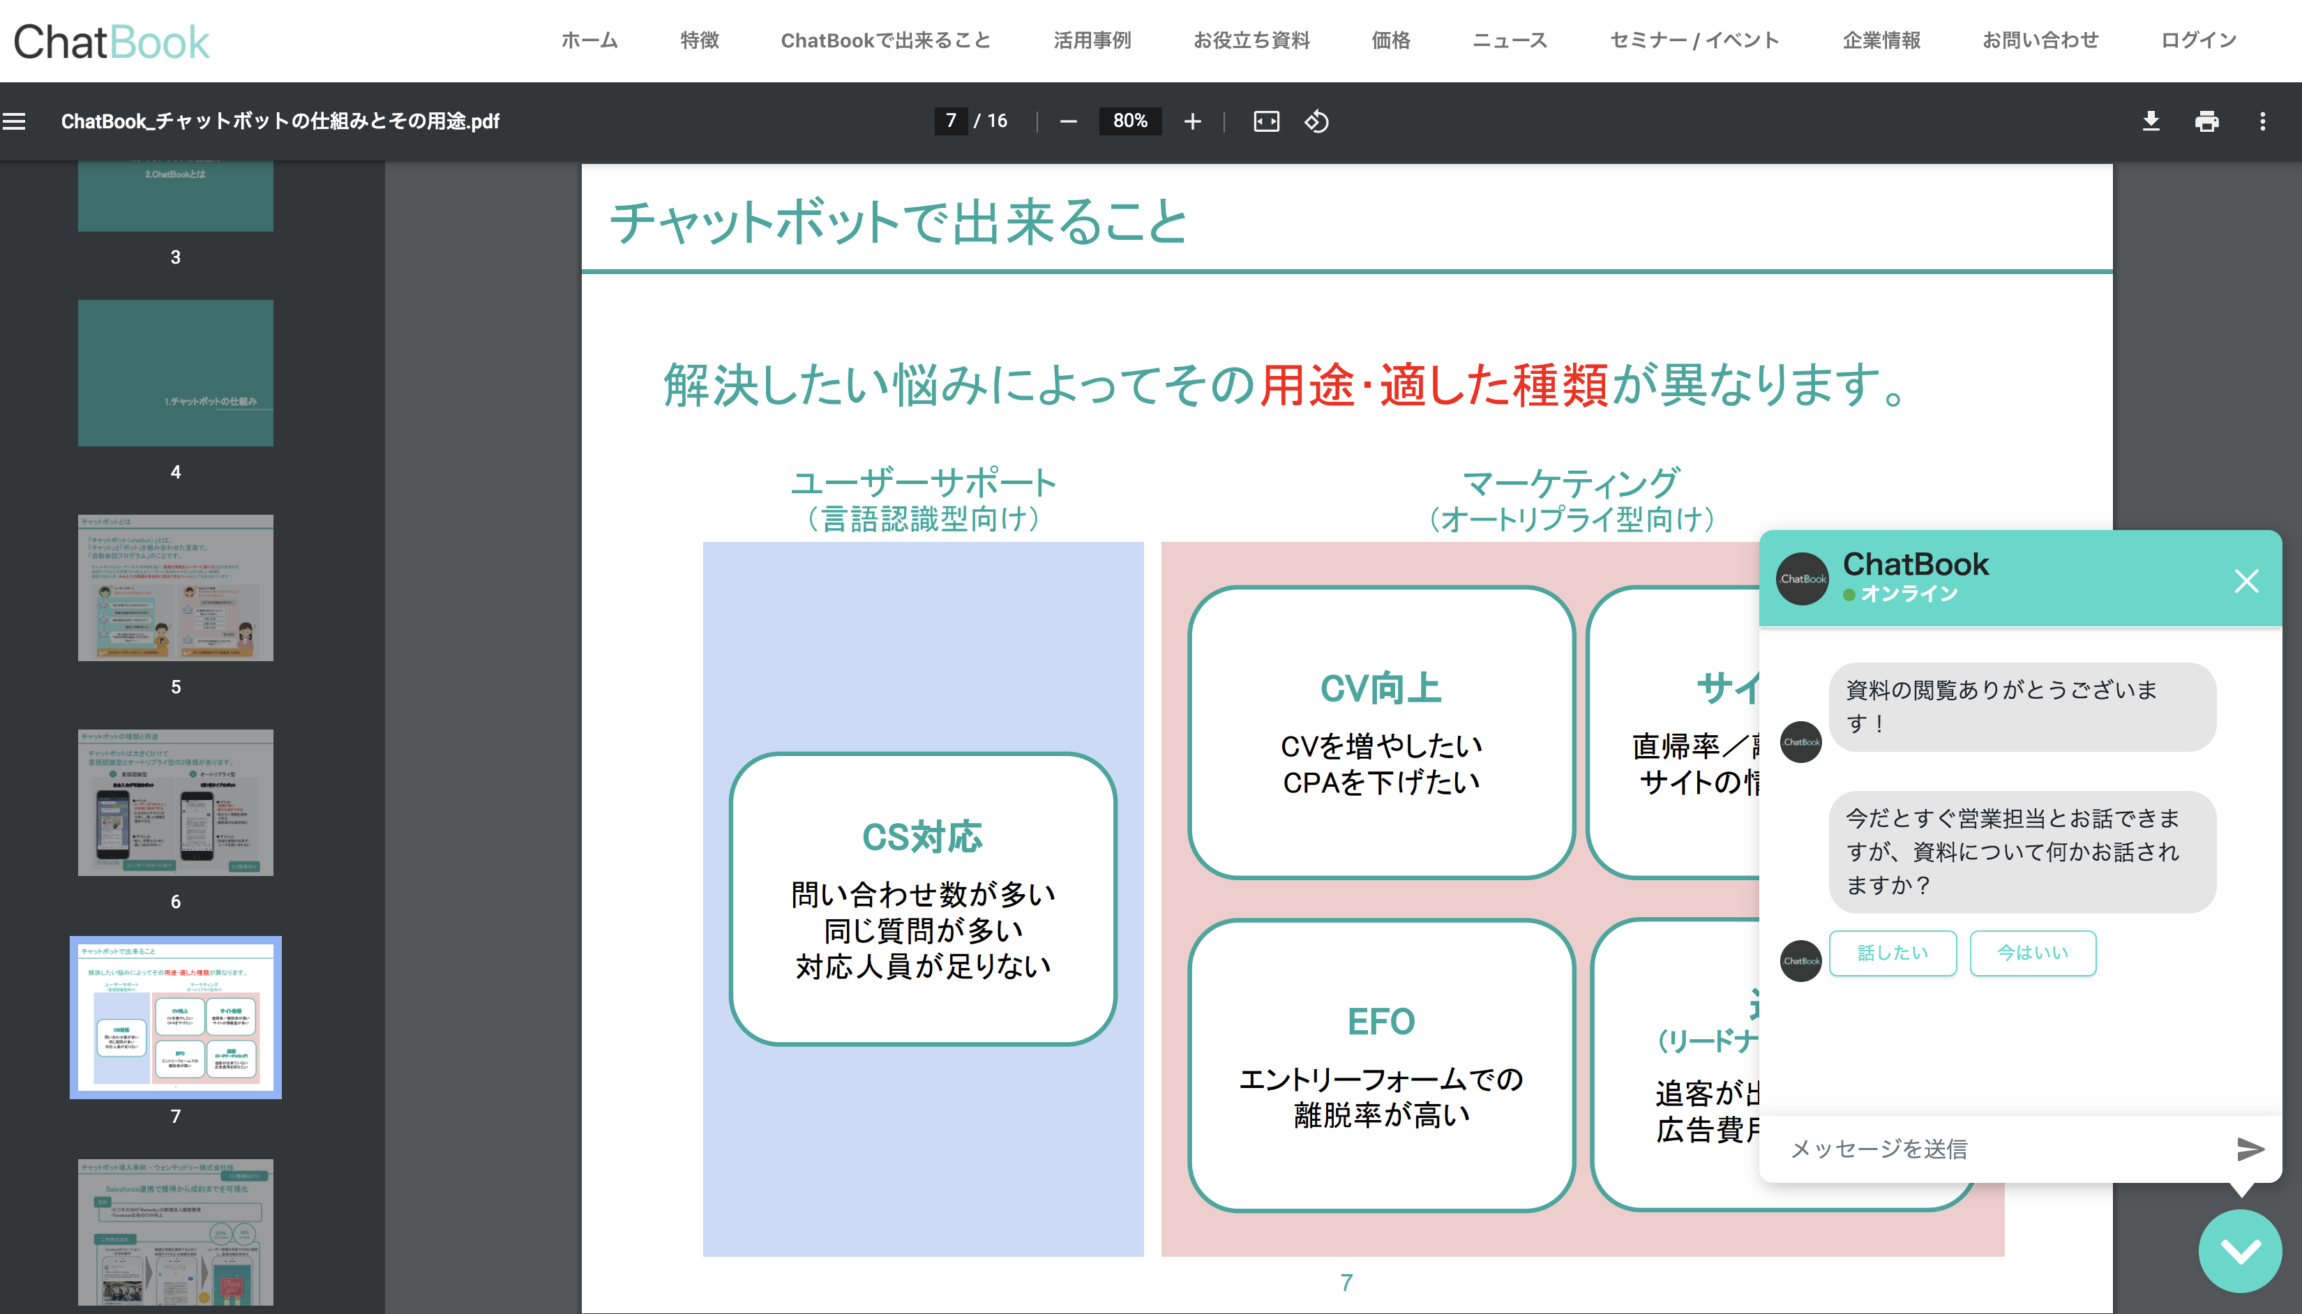Click the ChatBook avatar in chat header
Image resolution: width=2302 pixels, height=1314 pixels.
1802,578
